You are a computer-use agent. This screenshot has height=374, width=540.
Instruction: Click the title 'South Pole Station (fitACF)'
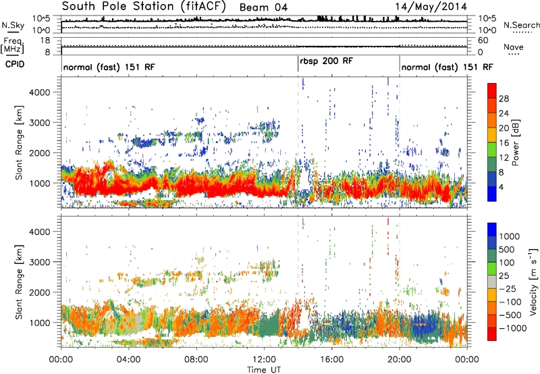[144, 7]
